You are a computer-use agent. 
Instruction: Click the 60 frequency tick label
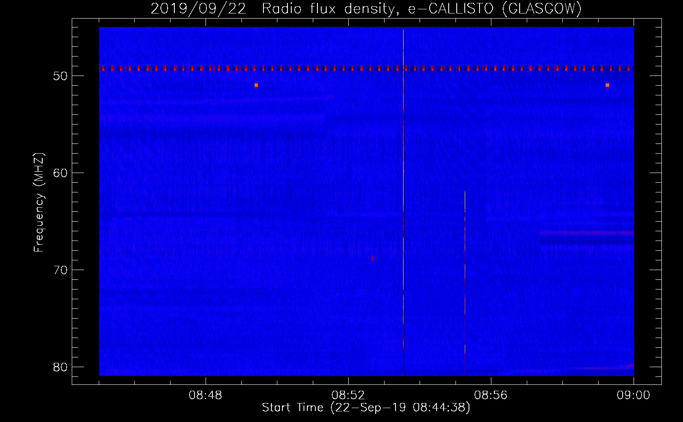(60, 173)
